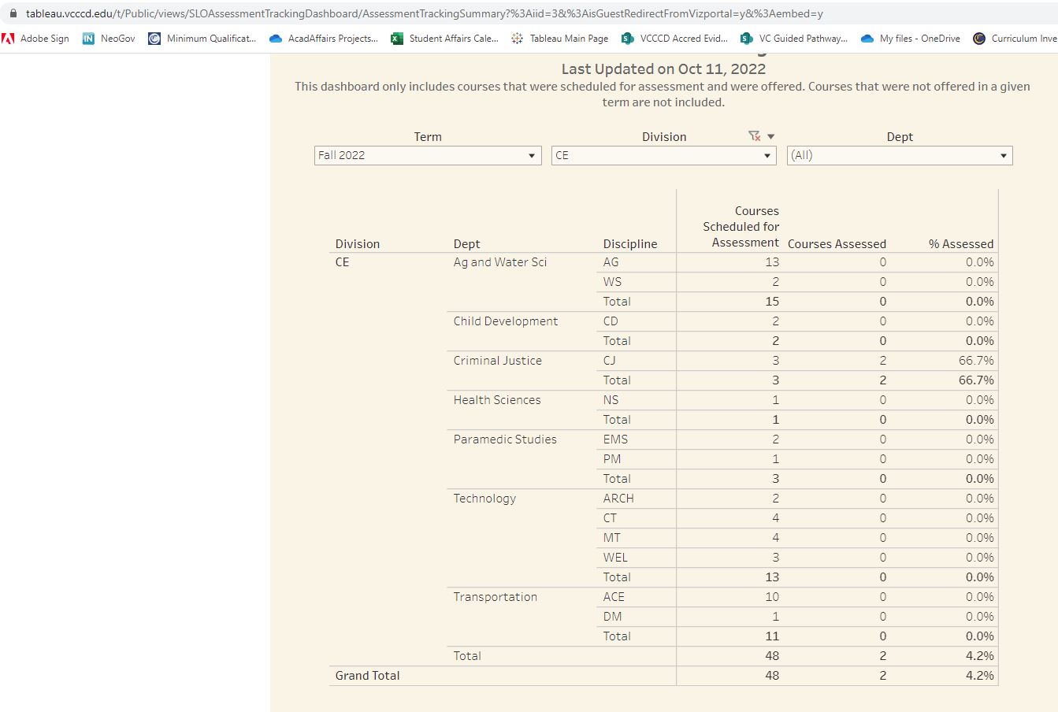This screenshot has width=1058, height=712.
Task: Click the 10 scheduled courses value for ACE
Action: [x=772, y=597]
